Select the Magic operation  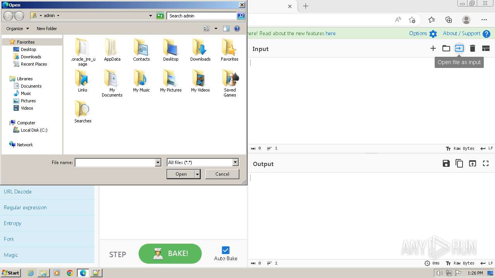[47, 255]
